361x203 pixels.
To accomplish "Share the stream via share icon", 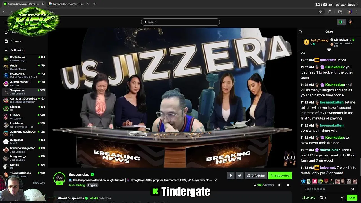I will click(x=279, y=185).
